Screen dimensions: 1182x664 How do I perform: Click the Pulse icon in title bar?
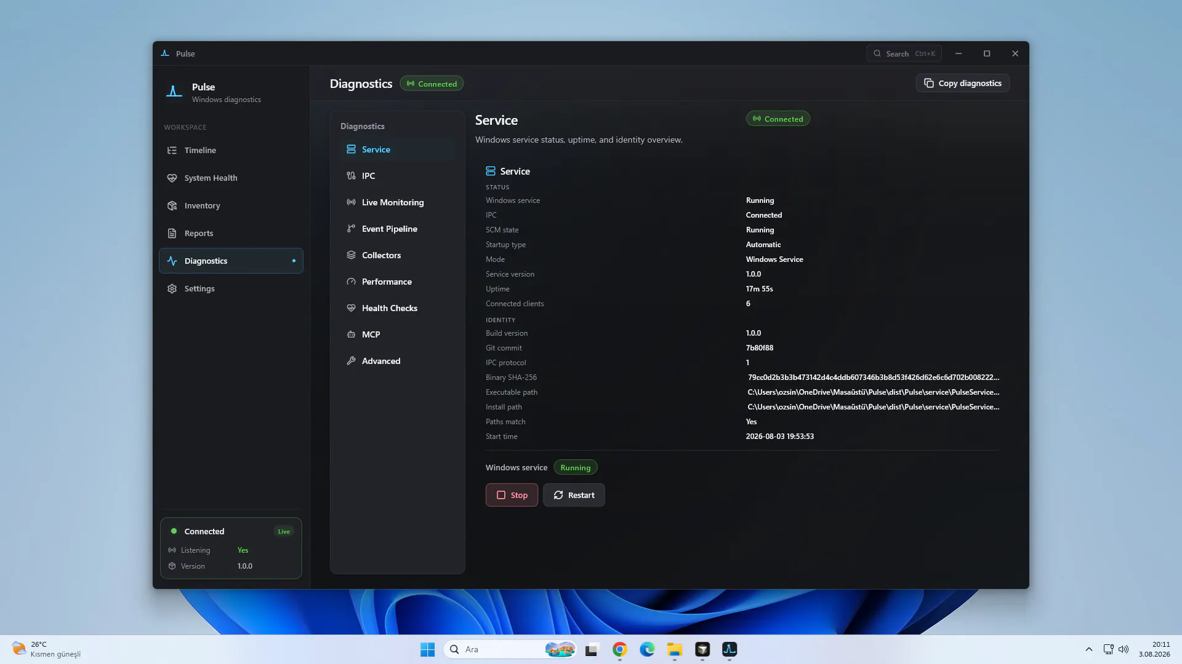point(165,53)
